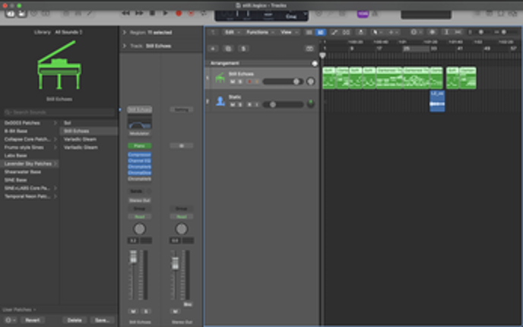
Task: Mute the Still Echoes track
Action: 232,81
